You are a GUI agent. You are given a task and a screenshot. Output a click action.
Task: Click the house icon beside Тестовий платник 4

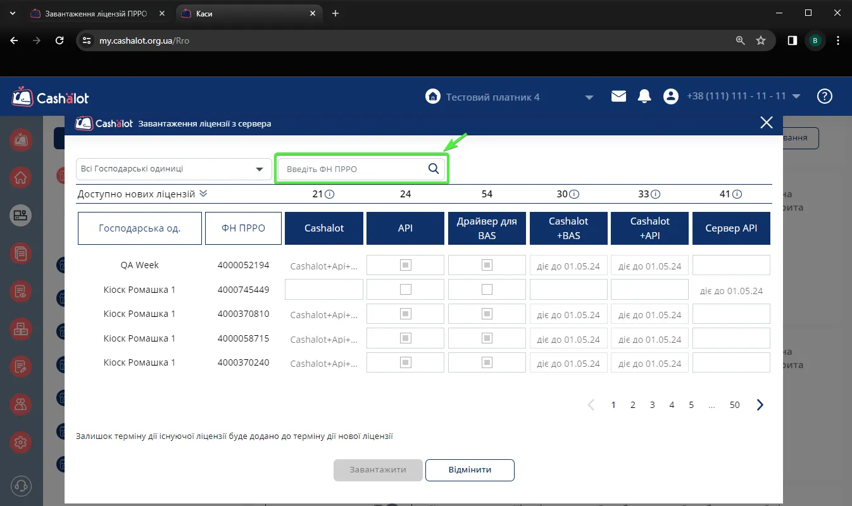click(x=433, y=96)
